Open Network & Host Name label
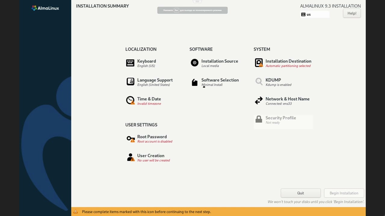 click(287, 99)
